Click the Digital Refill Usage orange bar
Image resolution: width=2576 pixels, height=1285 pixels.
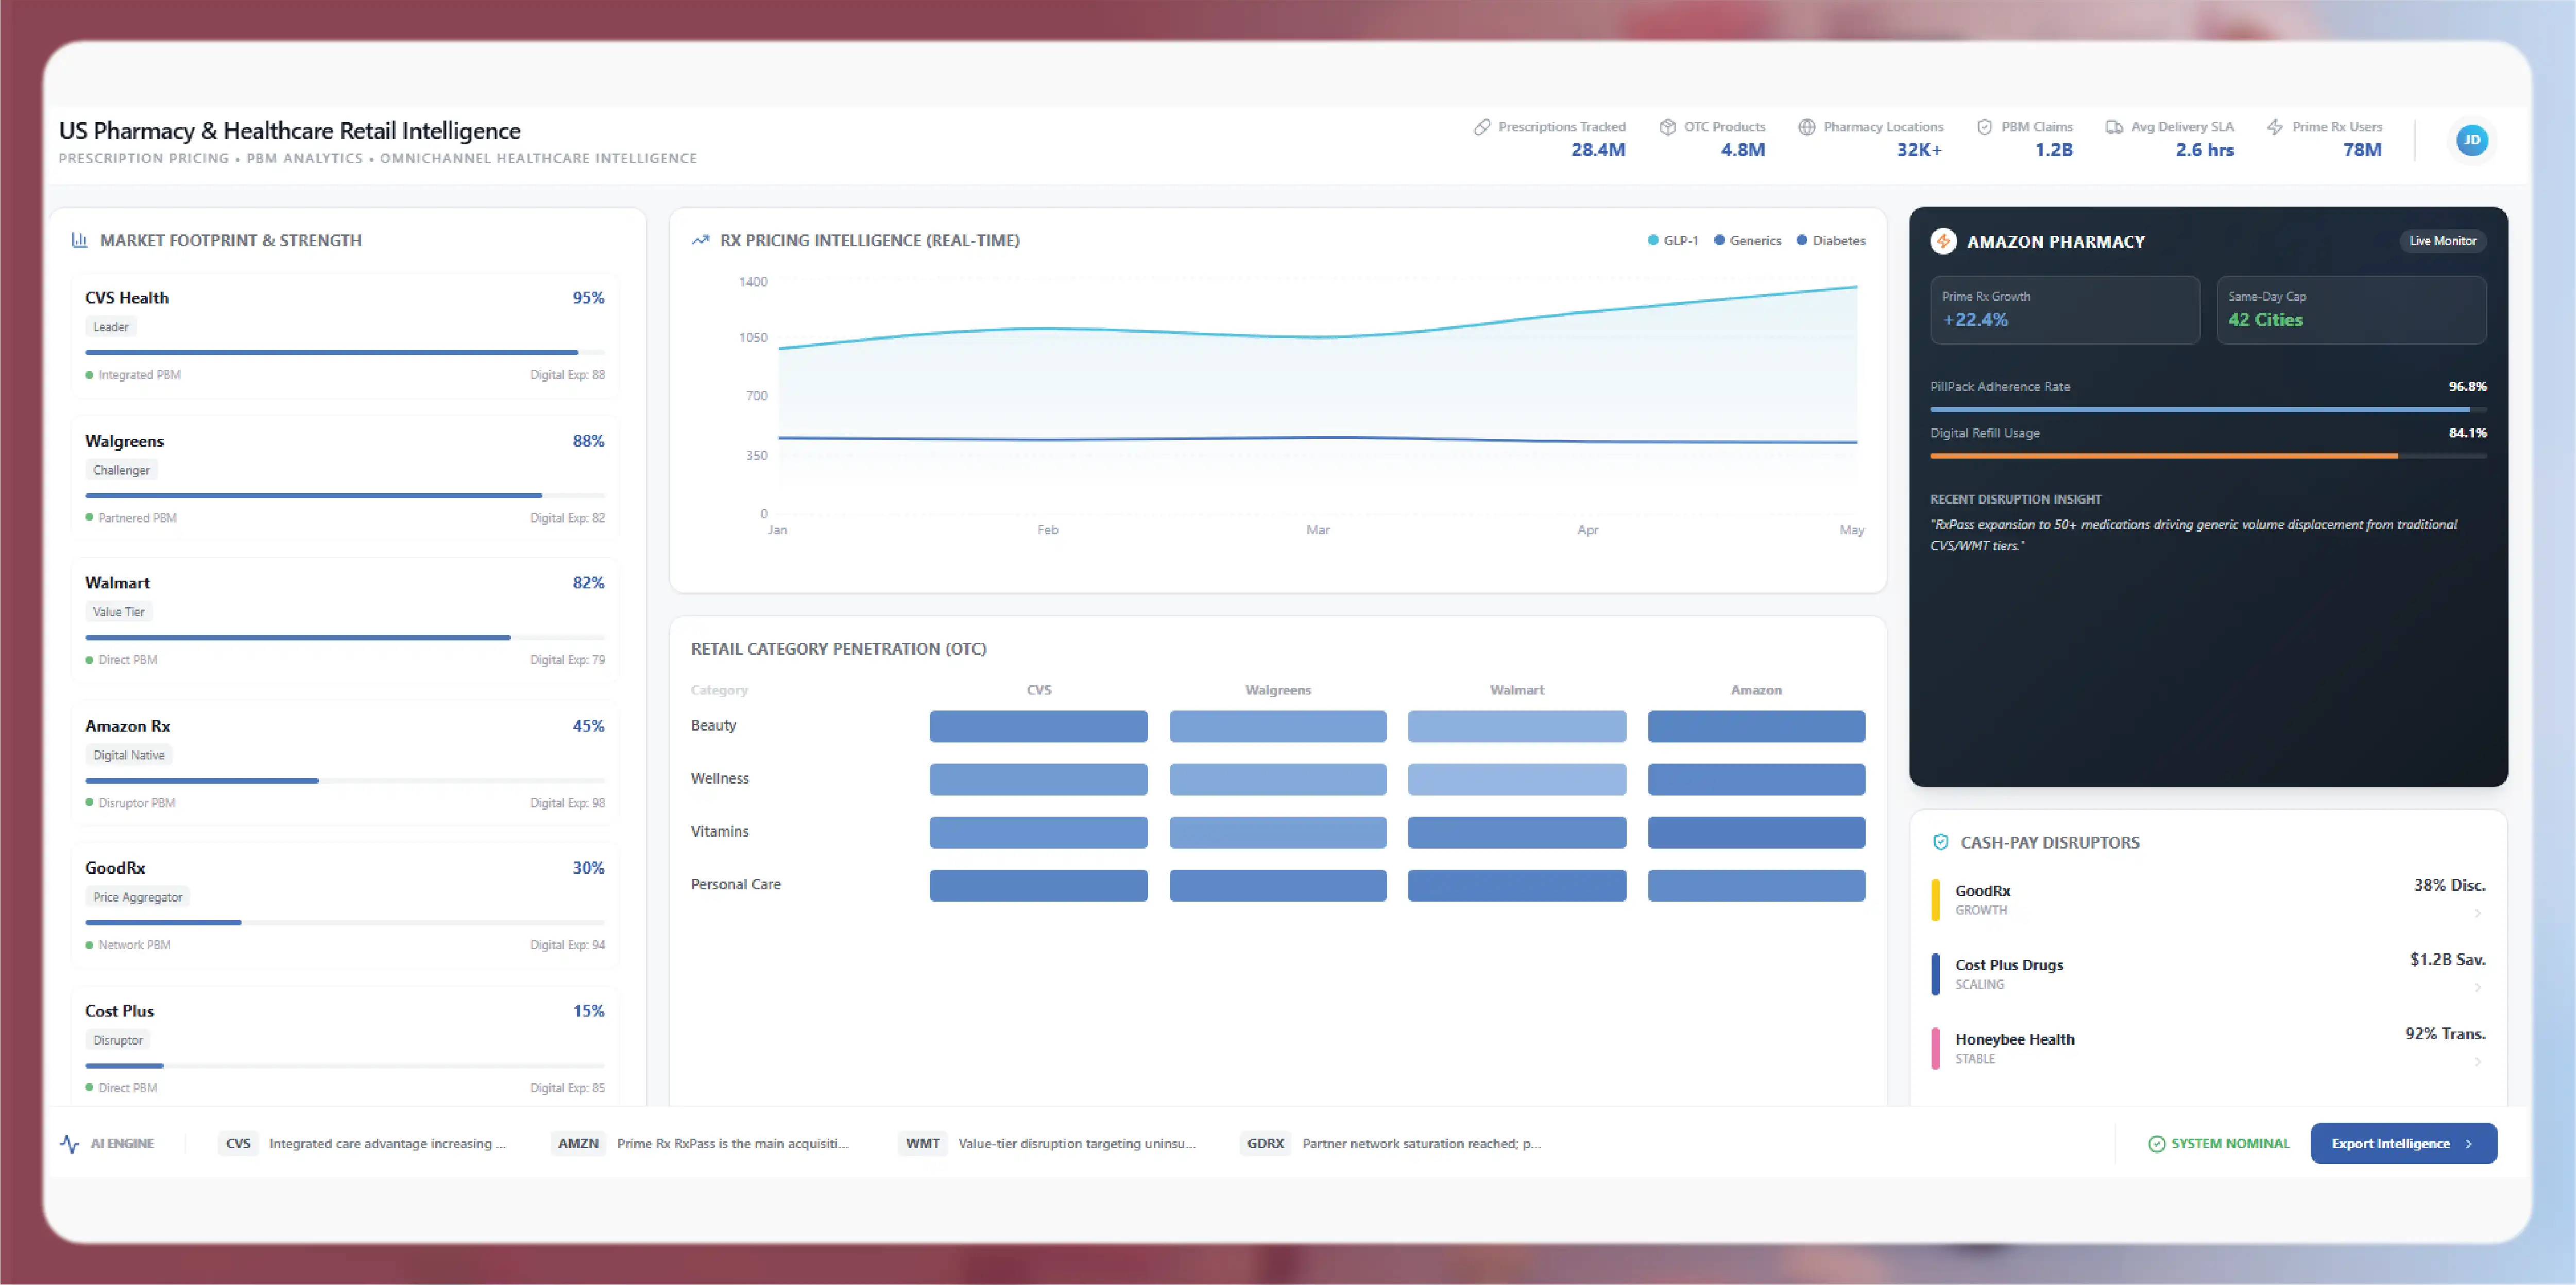(x=2208, y=456)
